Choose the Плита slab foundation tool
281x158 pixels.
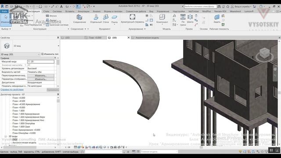coord(114,19)
